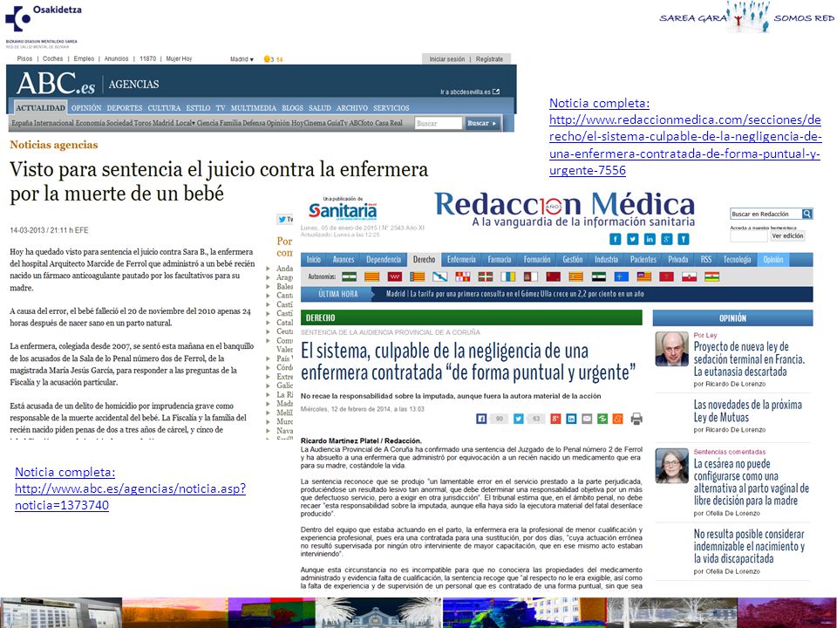Image resolution: width=837 pixels, height=628 pixels.
Task: Click the hemeroteca date input field
Action: [x=748, y=236]
